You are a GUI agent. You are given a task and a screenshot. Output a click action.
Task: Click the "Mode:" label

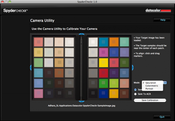click(x=137, y=83)
